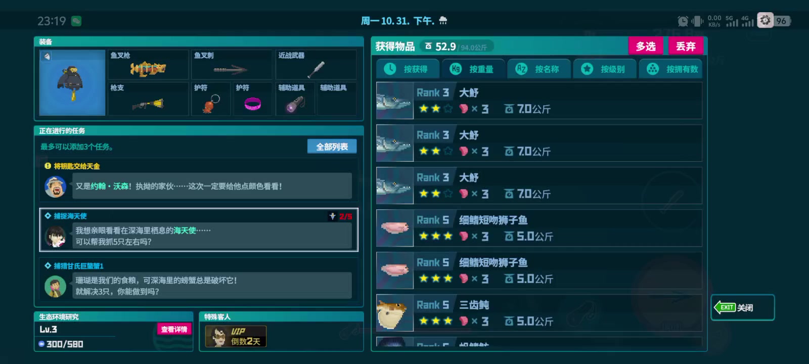Enable multi-select mode with 多选
This screenshot has height=364, width=809.
click(646, 47)
